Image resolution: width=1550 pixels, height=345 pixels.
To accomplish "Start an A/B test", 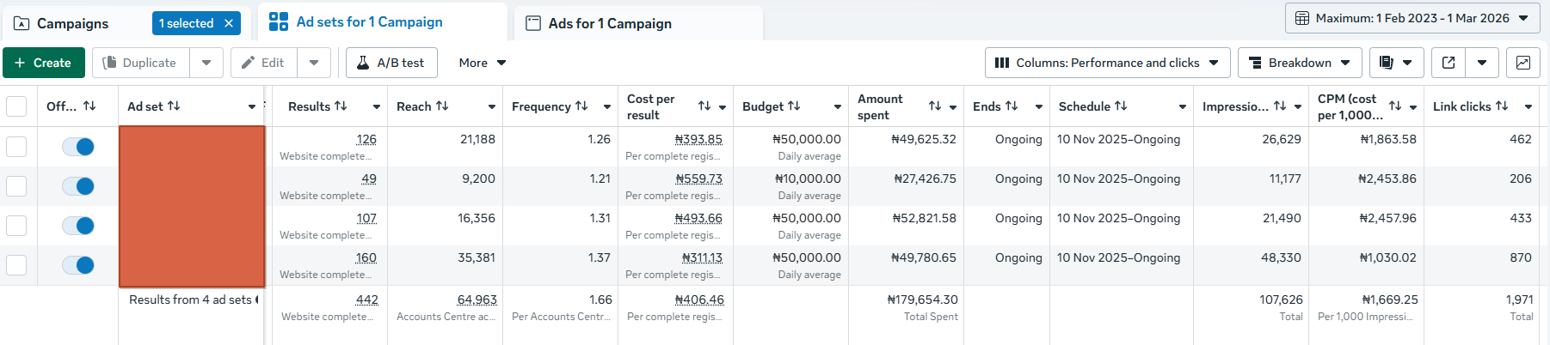I will tap(391, 63).
